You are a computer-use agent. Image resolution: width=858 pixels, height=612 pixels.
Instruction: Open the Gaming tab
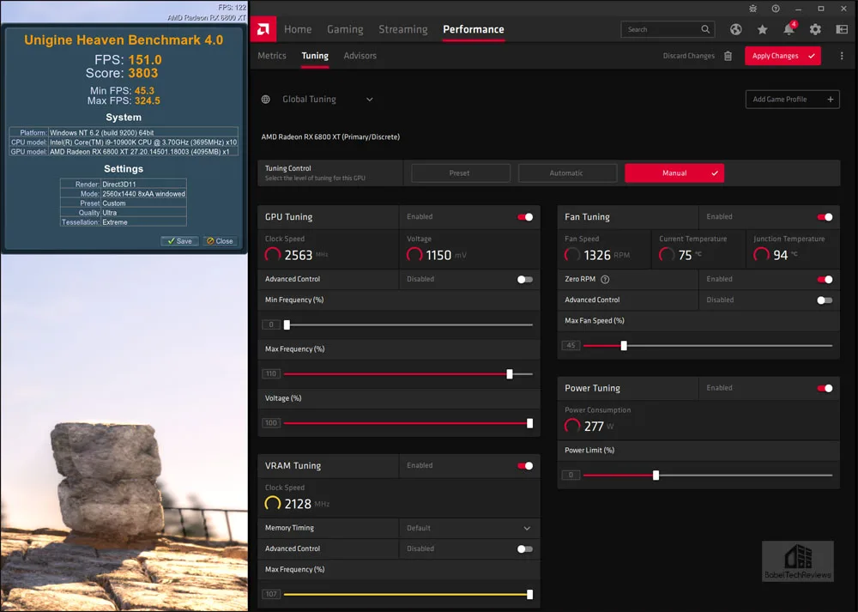[x=345, y=29]
